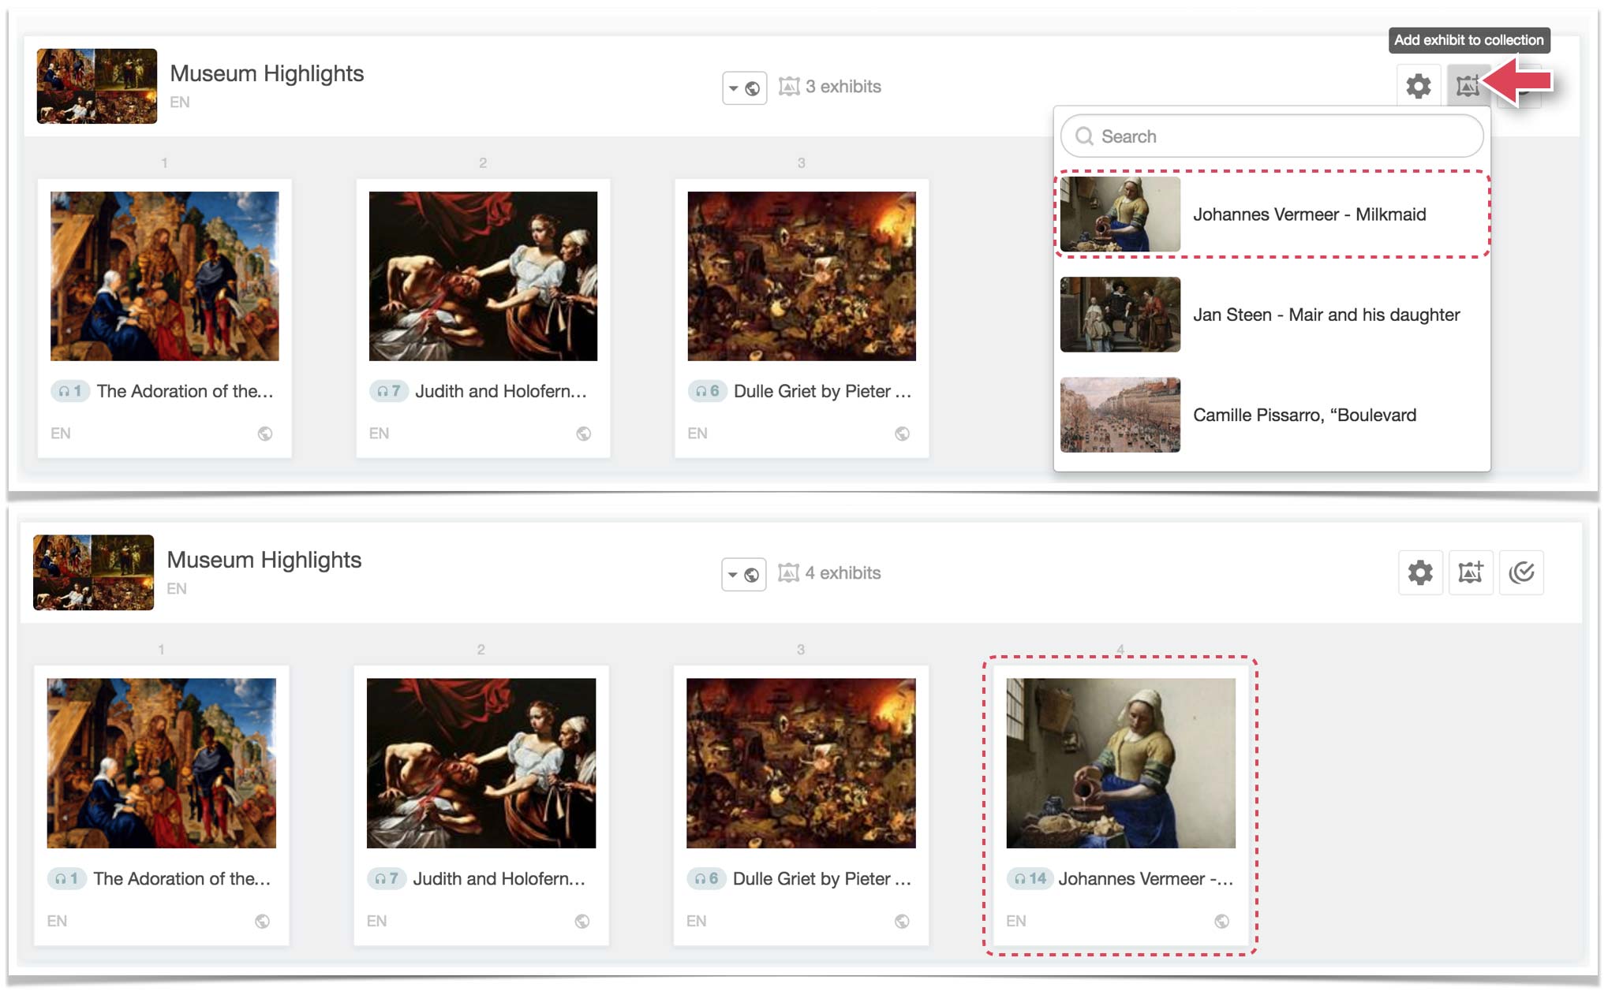1608x995 pixels.
Task: Click globe icon on Johannes Vermeer card
Action: coord(1221,921)
